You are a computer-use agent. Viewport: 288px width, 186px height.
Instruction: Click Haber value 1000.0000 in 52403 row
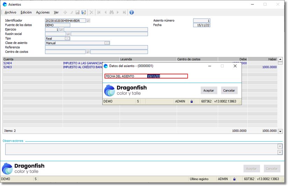coord(269,67)
